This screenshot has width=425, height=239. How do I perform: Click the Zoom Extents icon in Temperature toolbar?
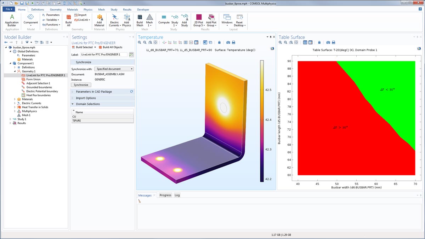(155, 42)
